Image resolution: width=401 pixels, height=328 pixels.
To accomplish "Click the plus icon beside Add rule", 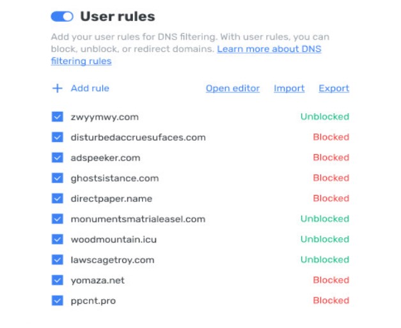I will [x=57, y=88].
